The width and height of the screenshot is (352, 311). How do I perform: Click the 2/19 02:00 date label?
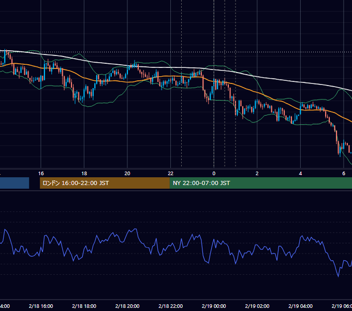(x=257, y=306)
